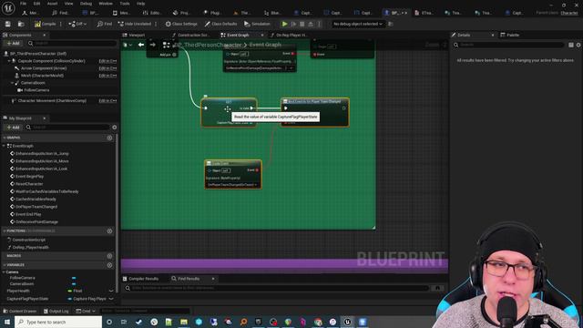Click Add in Components panel
This screenshot has height=328, width=583.
[14, 44]
